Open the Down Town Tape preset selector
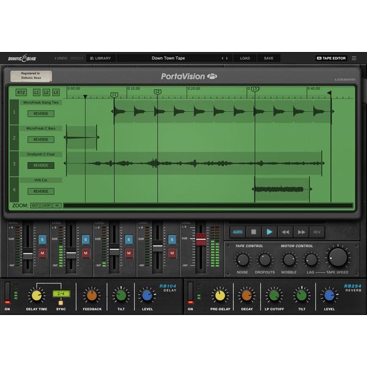The width and height of the screenshot is (367, 367). tap(168, 58)
